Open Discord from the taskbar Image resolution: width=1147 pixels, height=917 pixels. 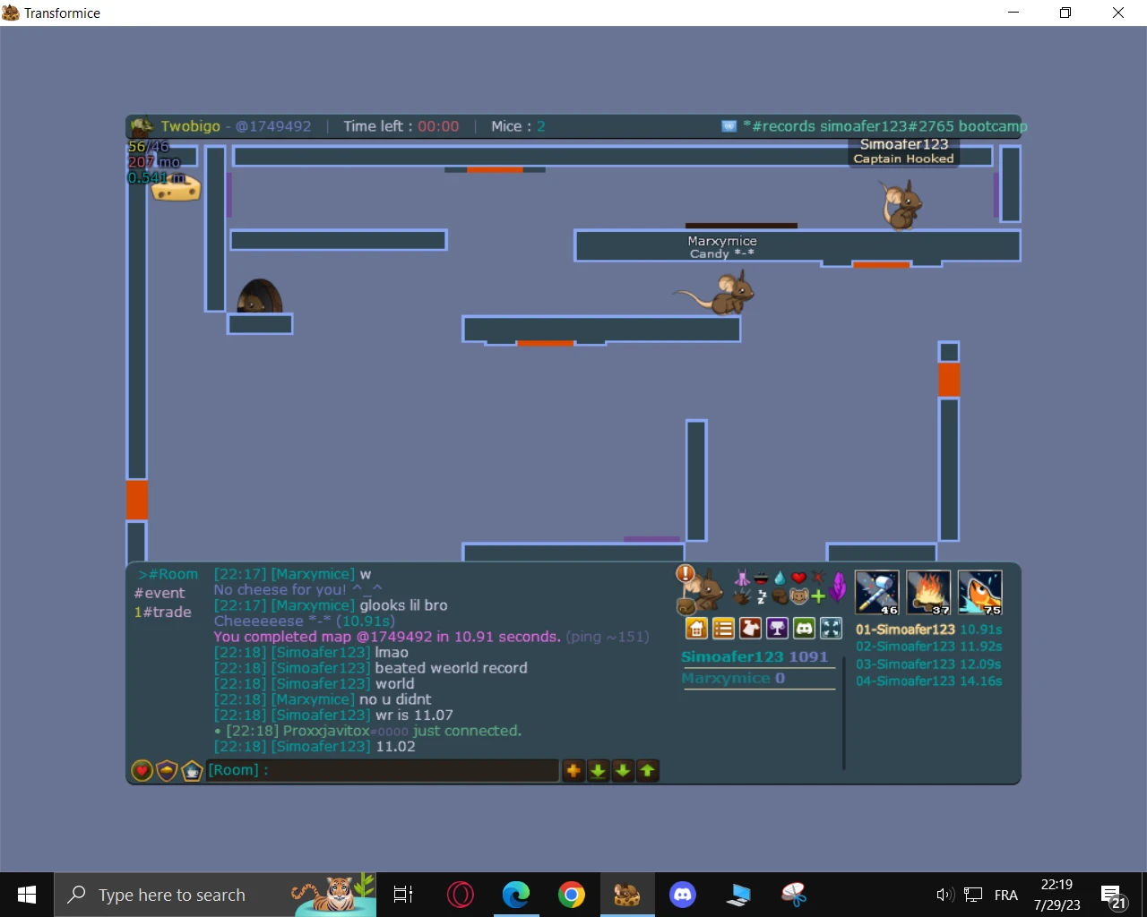click(x=683, y=895)
